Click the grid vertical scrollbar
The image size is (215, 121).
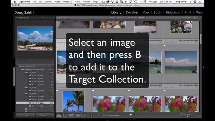tap(200, 39)
